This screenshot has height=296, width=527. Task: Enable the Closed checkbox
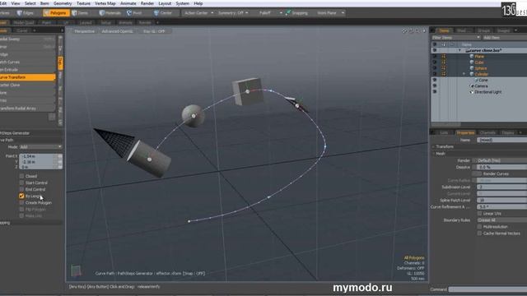pyautogui.click(x=21, y=176)
